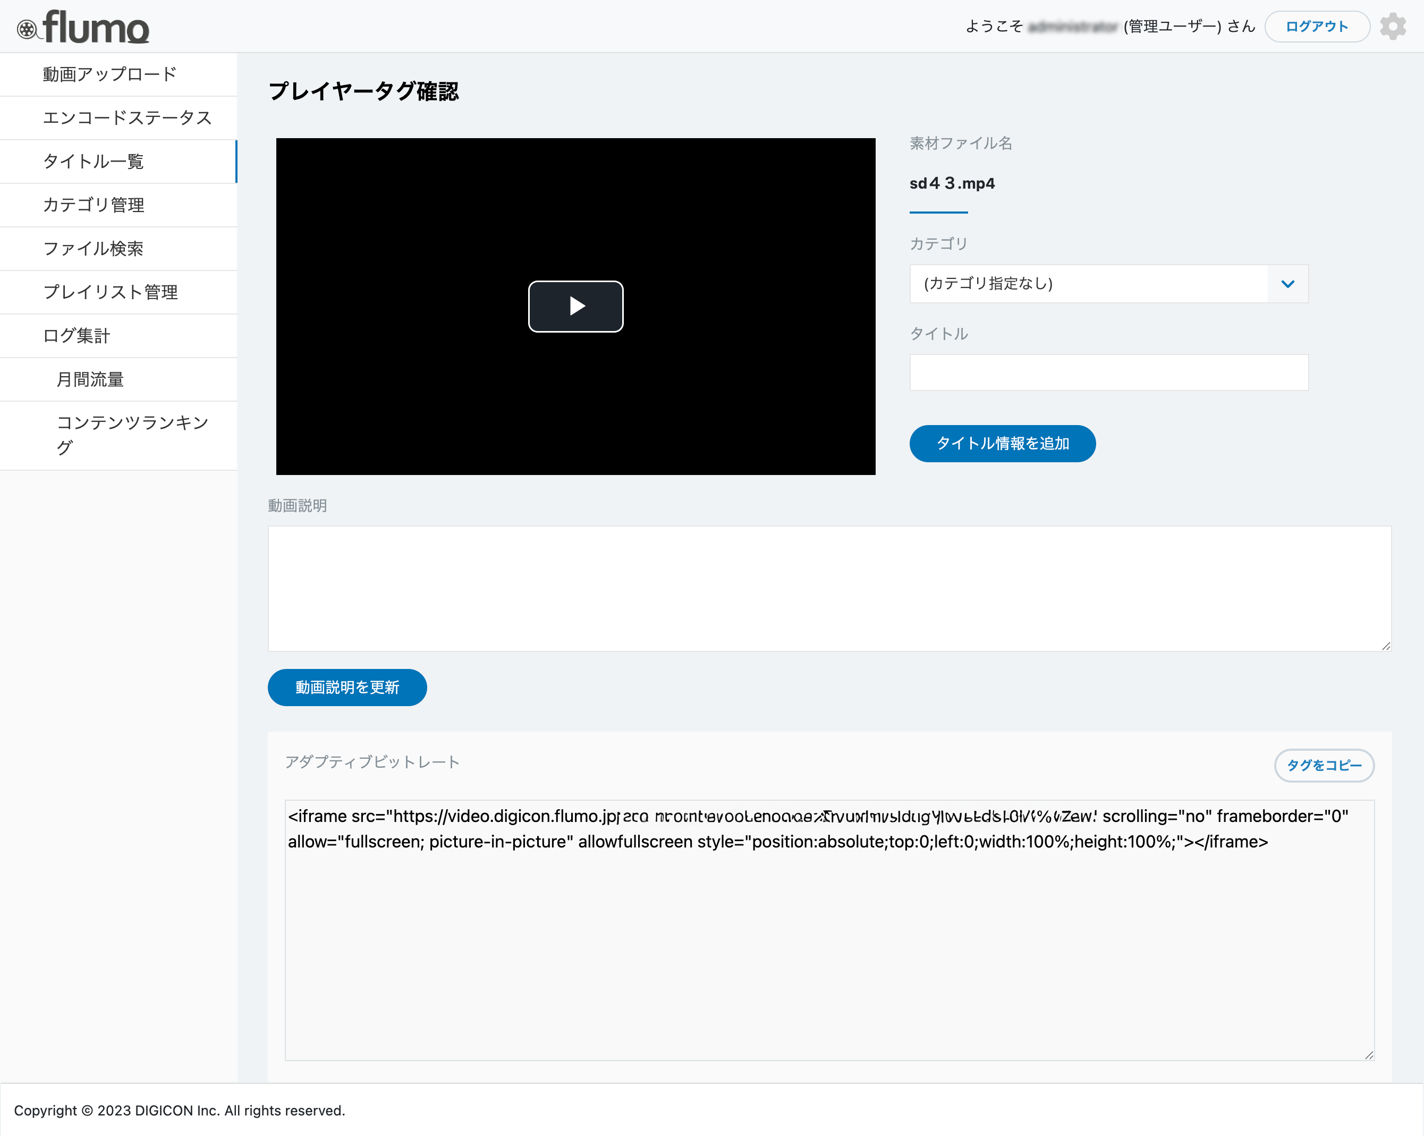
Task: Click the iframe embed tag text area
Action: (x=829, y=930)
